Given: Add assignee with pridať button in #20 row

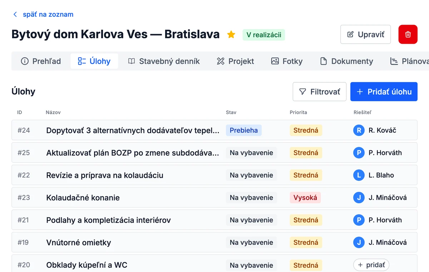Looking at the screenshot, I should click(371, 265).
